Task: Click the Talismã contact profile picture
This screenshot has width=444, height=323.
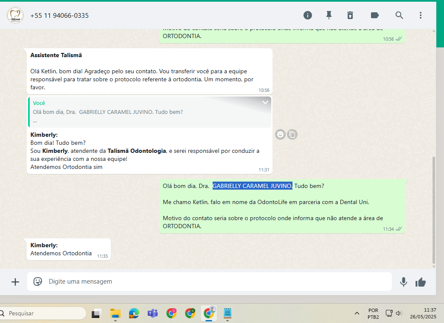Action: [15, 15]
